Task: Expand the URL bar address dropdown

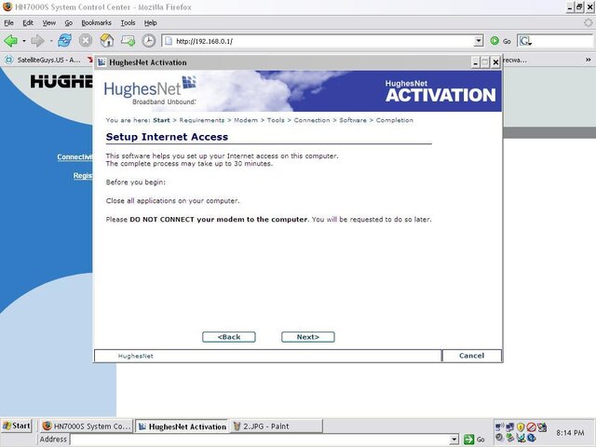Action: (x=479, y=41)
